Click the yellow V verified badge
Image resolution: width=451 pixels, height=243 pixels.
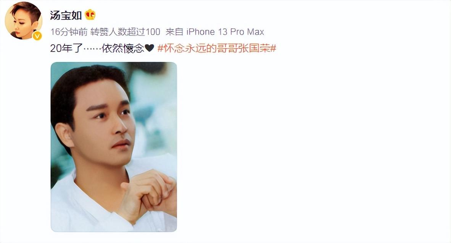pyautogui.click(x=37, y=36)
